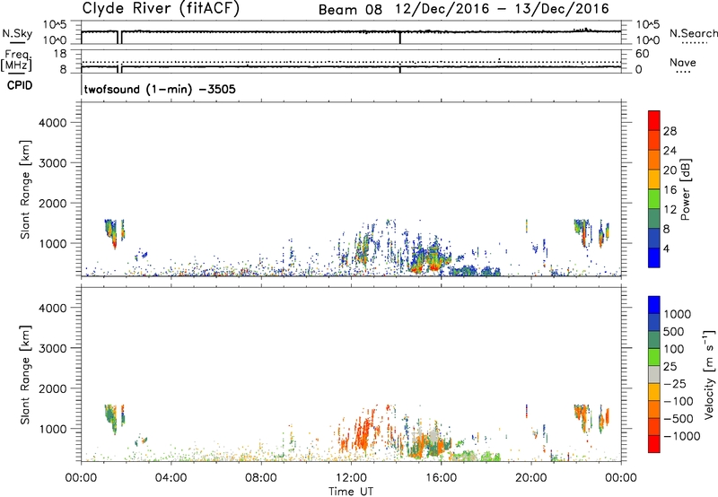Click the 'CPID' label
The width and height of the screenshot is (718, 497).
pyautogui.click(x=20, y=85)
